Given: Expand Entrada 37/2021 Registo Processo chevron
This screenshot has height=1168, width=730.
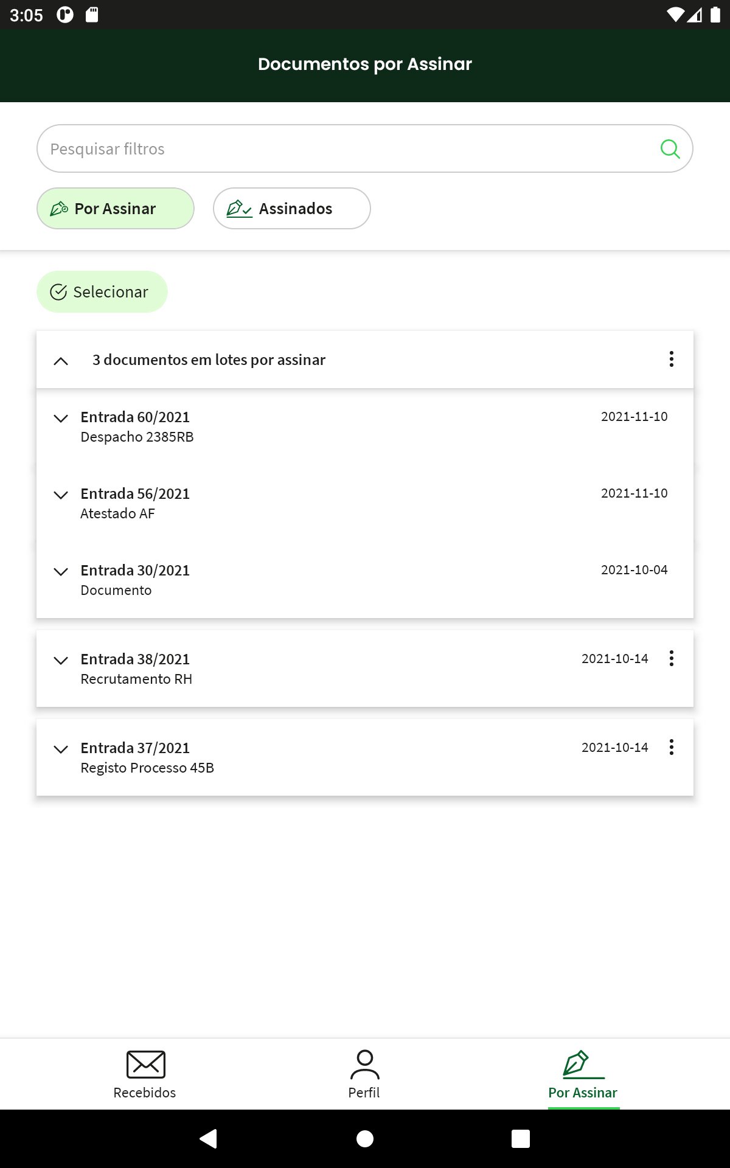Looking at the screenshot, I should coord(61,749).
